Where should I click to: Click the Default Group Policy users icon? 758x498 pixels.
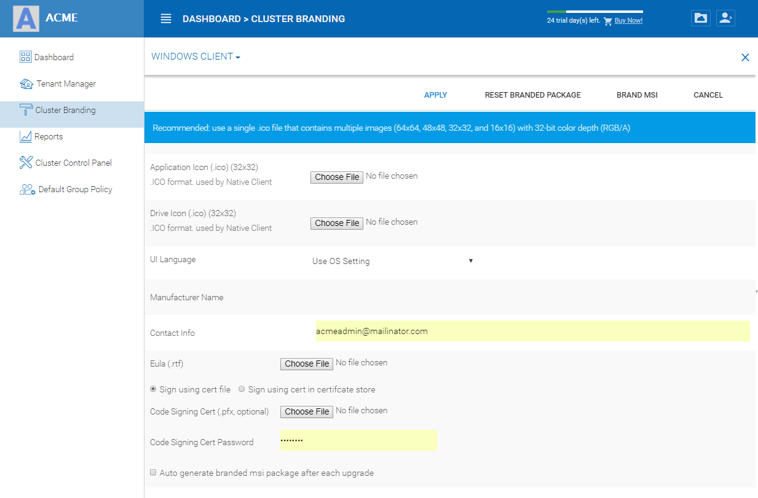pyautogui.click(x=27, y=189)
